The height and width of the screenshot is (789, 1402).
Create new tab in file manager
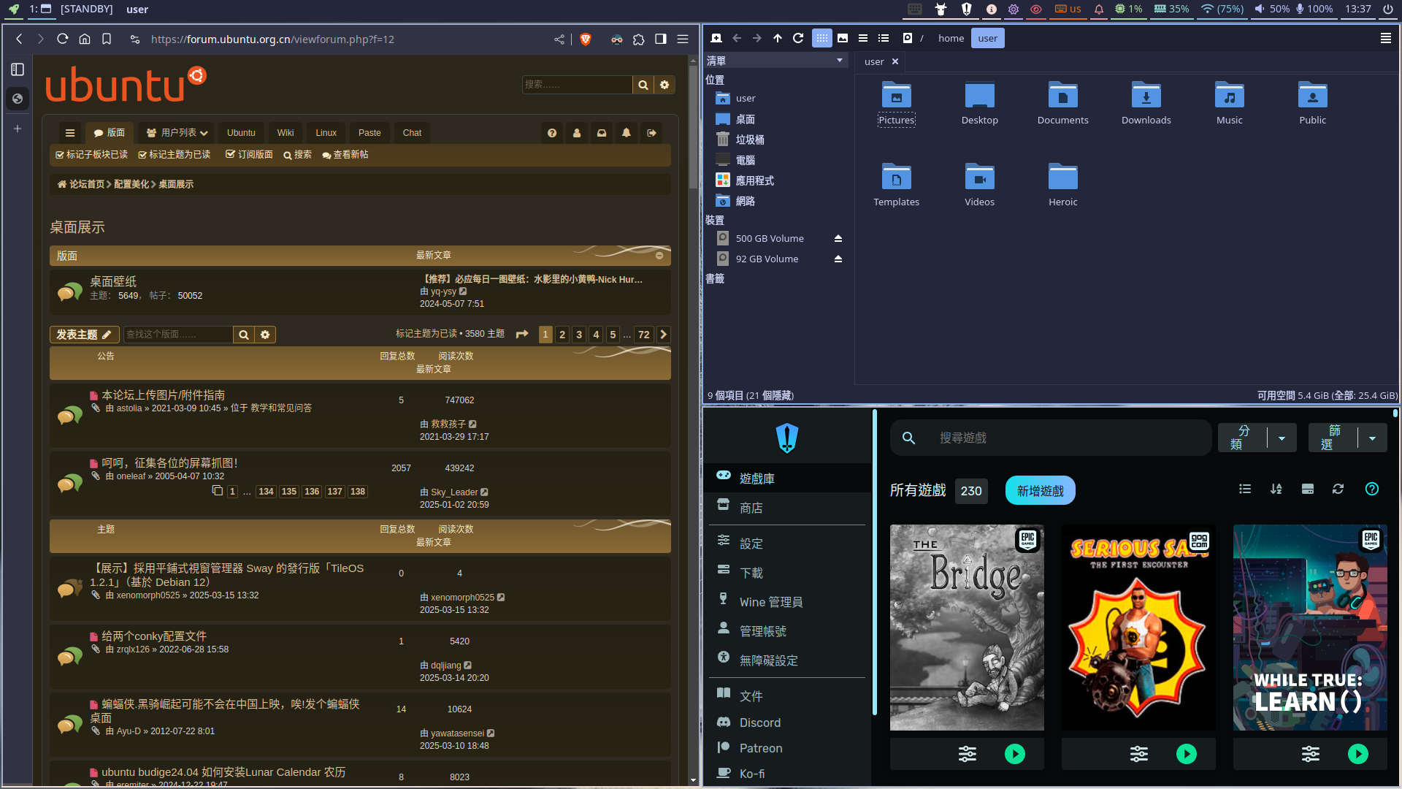(x=716, y=38)
